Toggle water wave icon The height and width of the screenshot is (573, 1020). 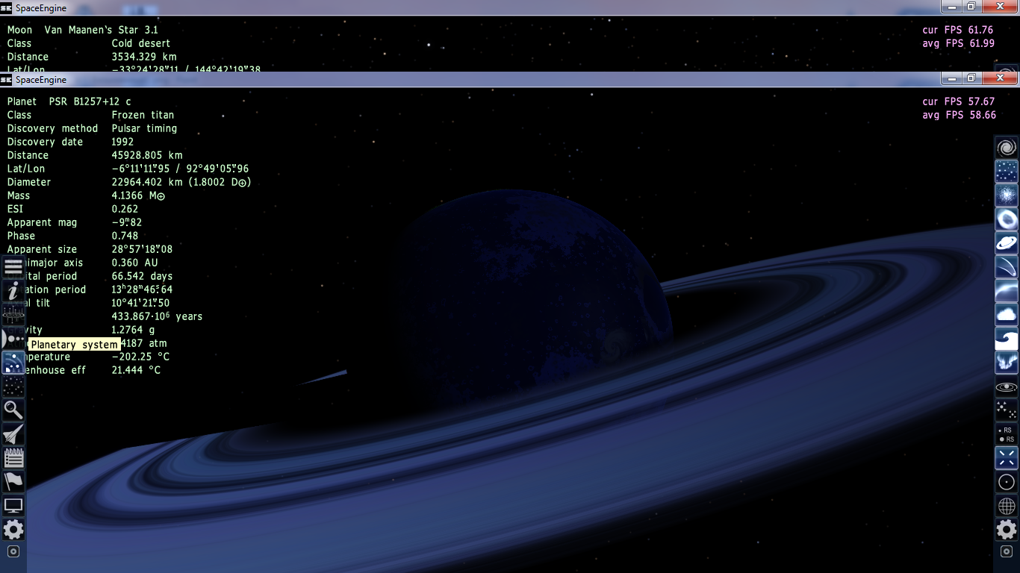1007,338
